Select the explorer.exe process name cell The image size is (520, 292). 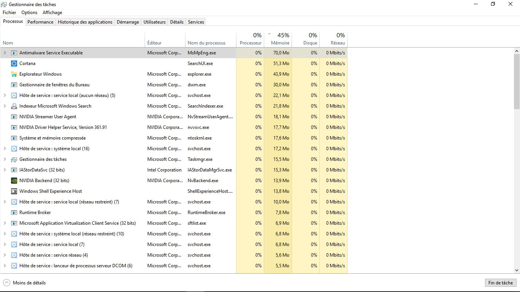[x=211, y=74]
